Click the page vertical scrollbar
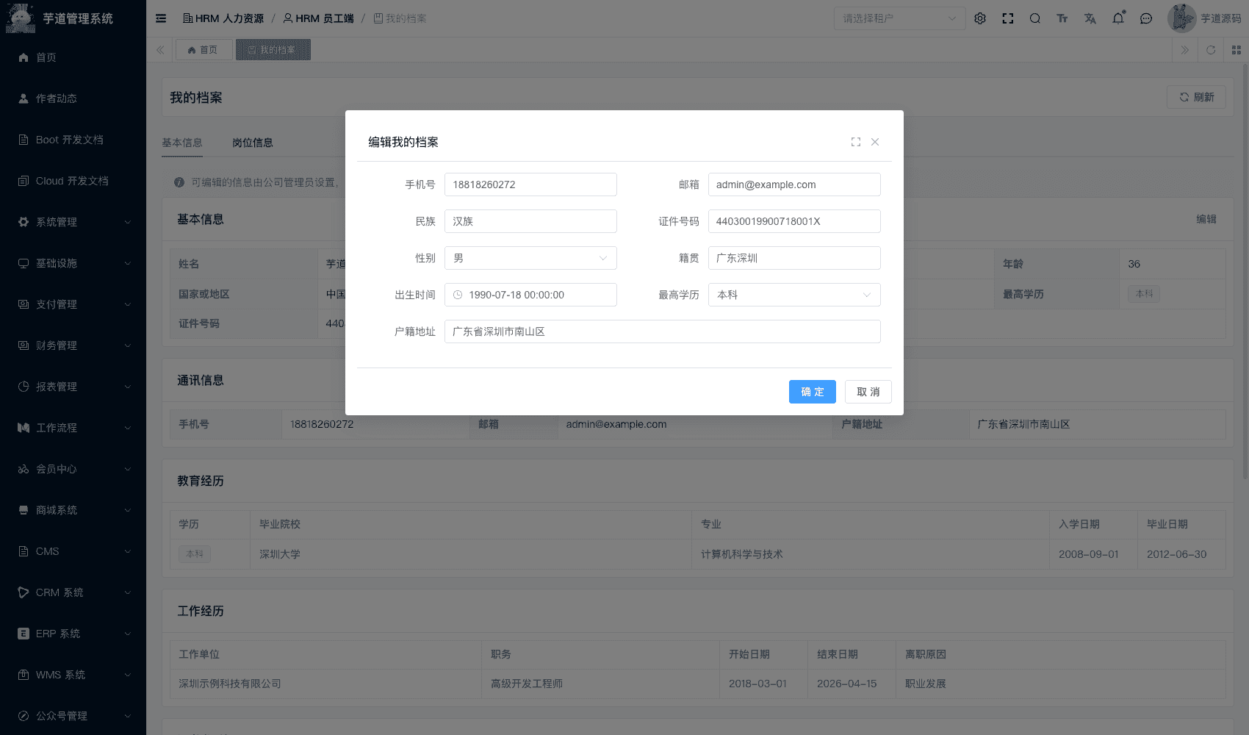 1245,272
